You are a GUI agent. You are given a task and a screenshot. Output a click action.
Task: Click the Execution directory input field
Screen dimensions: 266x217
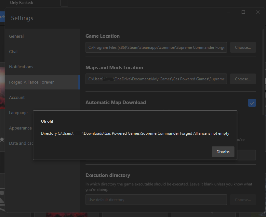[x=156, y=199]
